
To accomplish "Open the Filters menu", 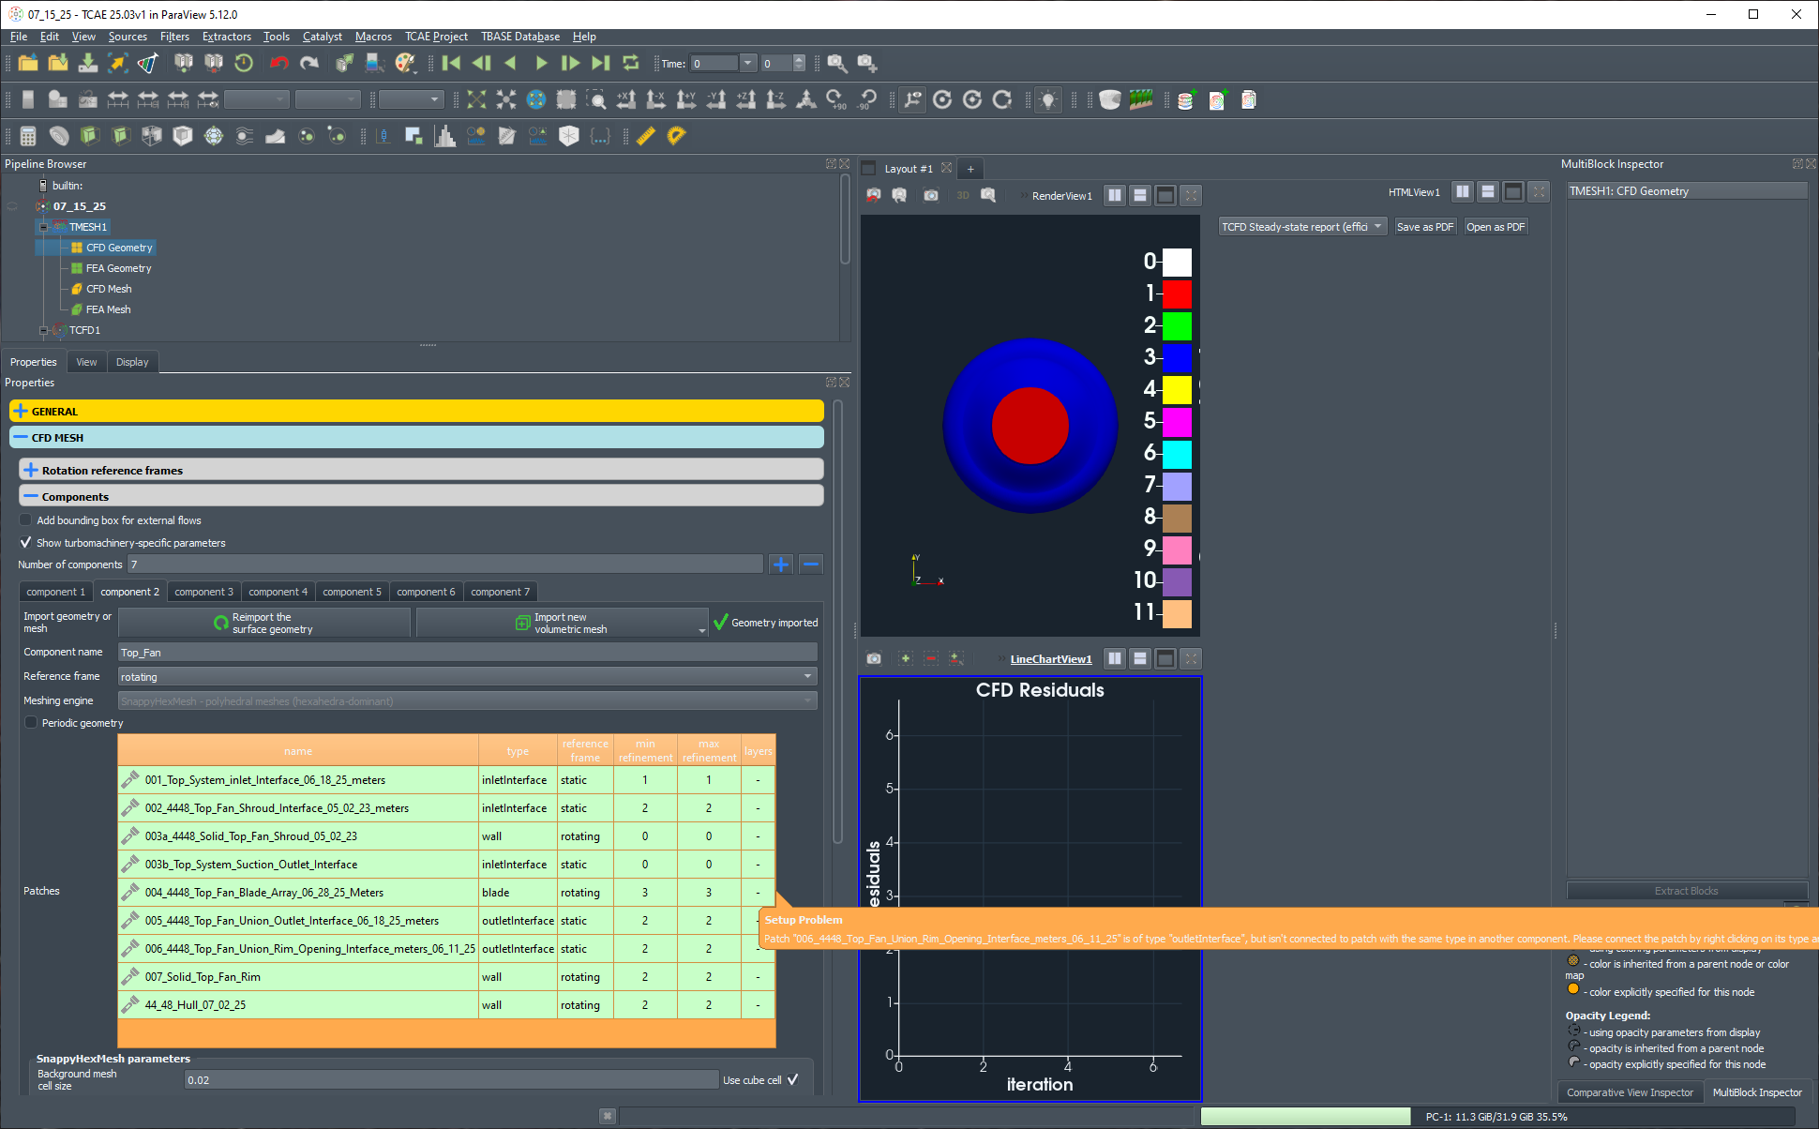I will point(174,37).
